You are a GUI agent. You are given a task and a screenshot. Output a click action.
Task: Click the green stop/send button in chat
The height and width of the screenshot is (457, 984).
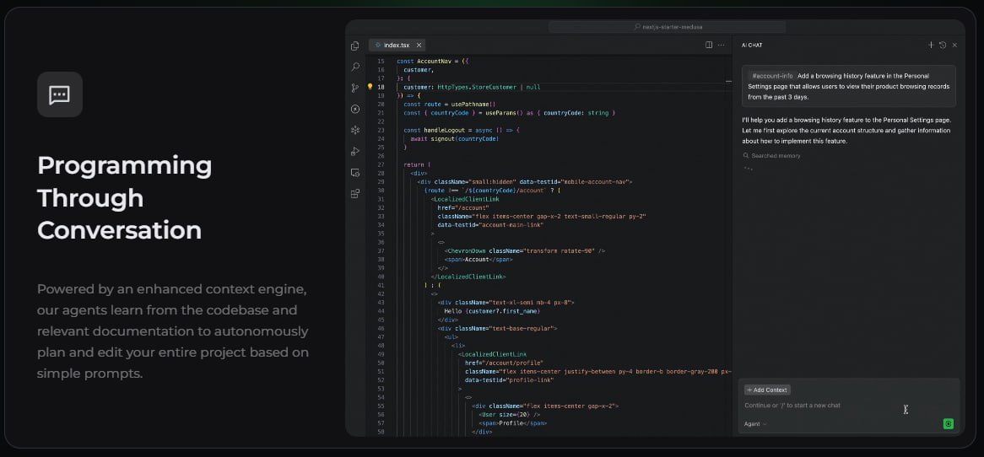[949, 424]
